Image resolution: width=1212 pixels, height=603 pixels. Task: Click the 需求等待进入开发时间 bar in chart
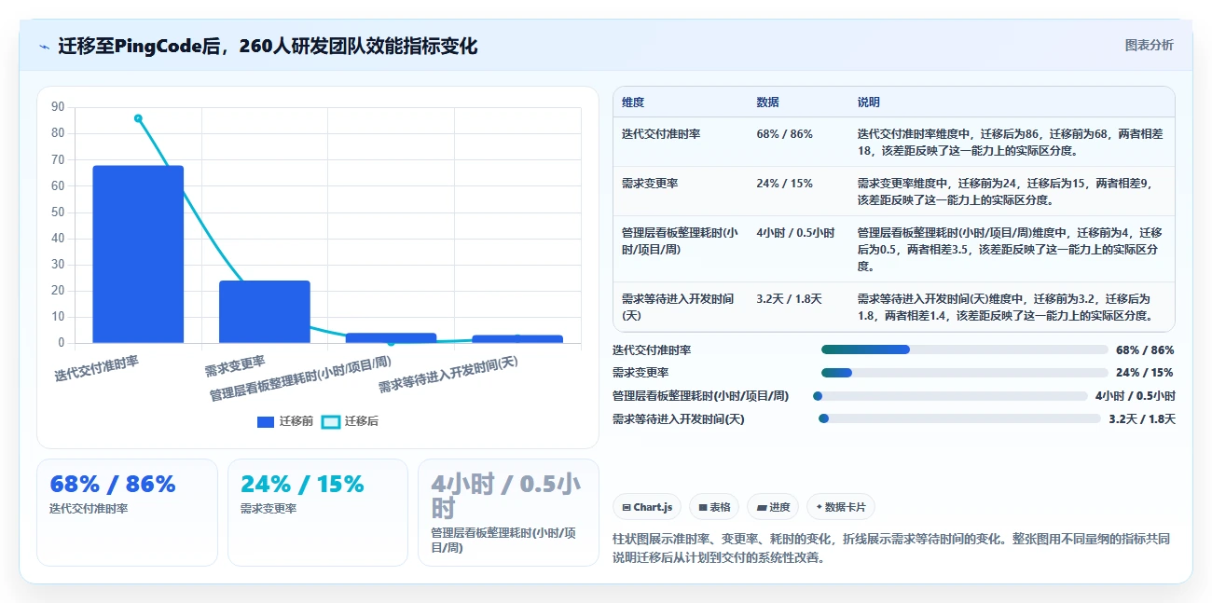tap(517, 338)
